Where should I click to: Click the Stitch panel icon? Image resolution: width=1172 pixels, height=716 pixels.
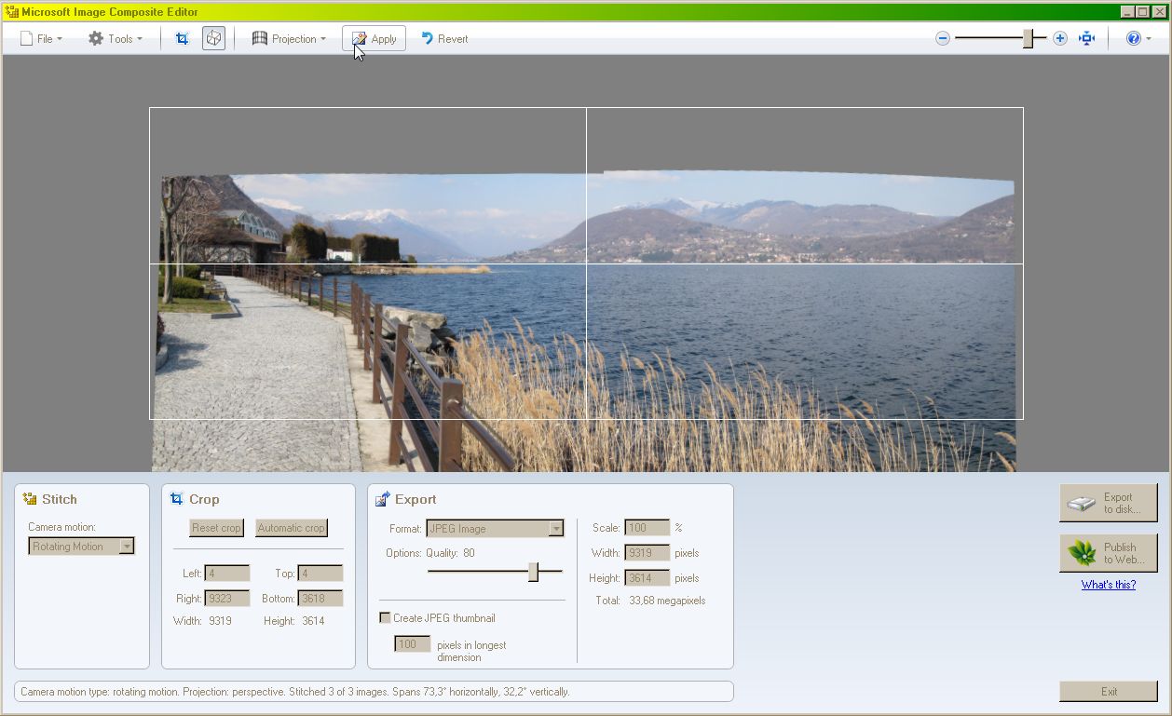30,499
